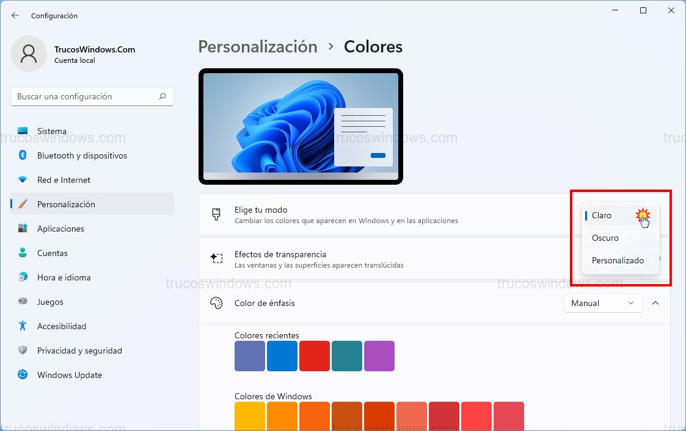Image resolution: width=686 pixels, height=431 pixels.
Task: Open Sistema settings in the sidebar
Action: click(x=51, y=131)
